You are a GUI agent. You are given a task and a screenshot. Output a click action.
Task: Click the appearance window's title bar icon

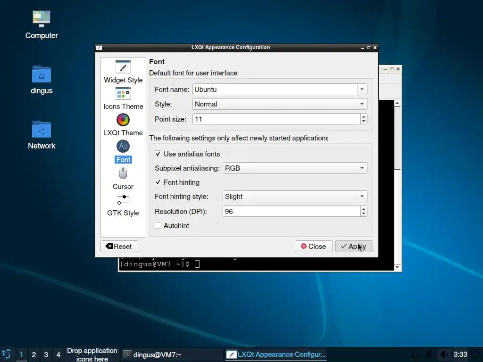click(x=99, y=48)
